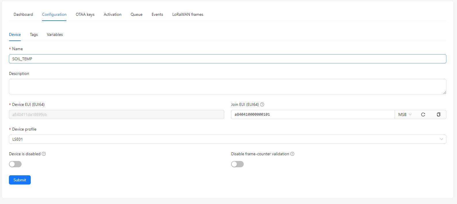457x204 pixels.
Task: Click help icon beside Disable frame-counter validation
Action: (x=292, y=154)
